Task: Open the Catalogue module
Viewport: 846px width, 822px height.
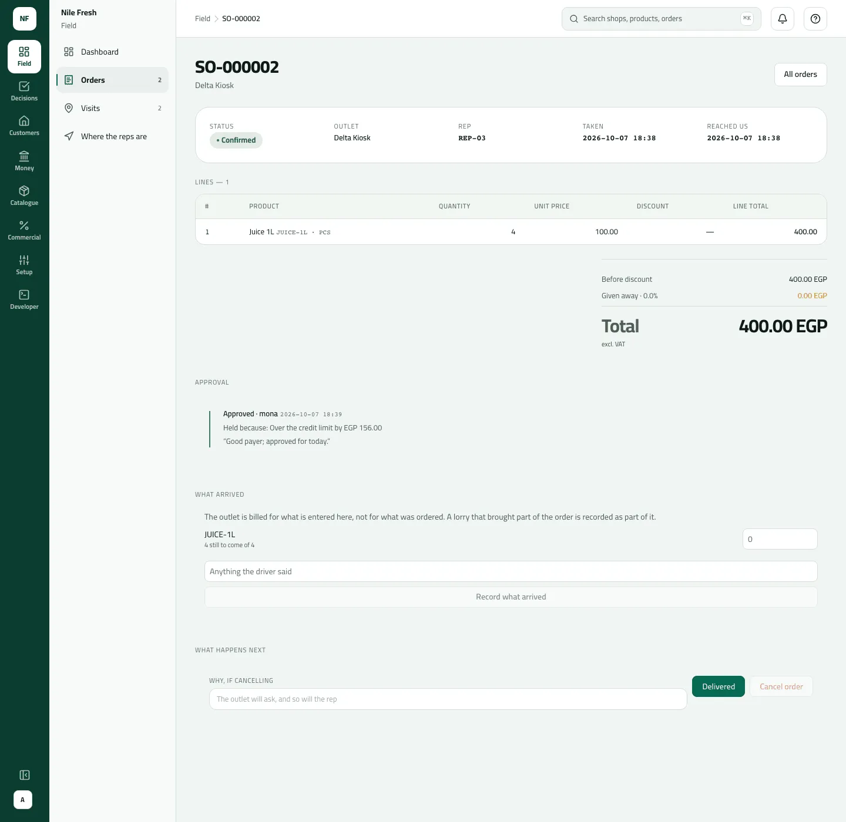Action: tap(24, 196)
